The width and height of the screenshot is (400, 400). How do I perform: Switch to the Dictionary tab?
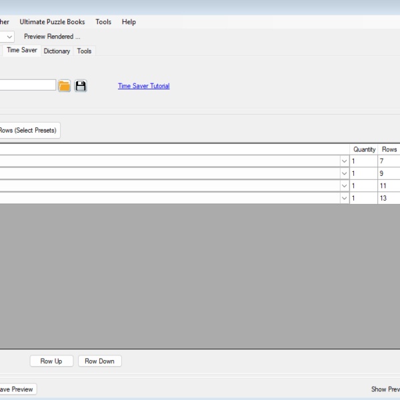click(57, 51)
